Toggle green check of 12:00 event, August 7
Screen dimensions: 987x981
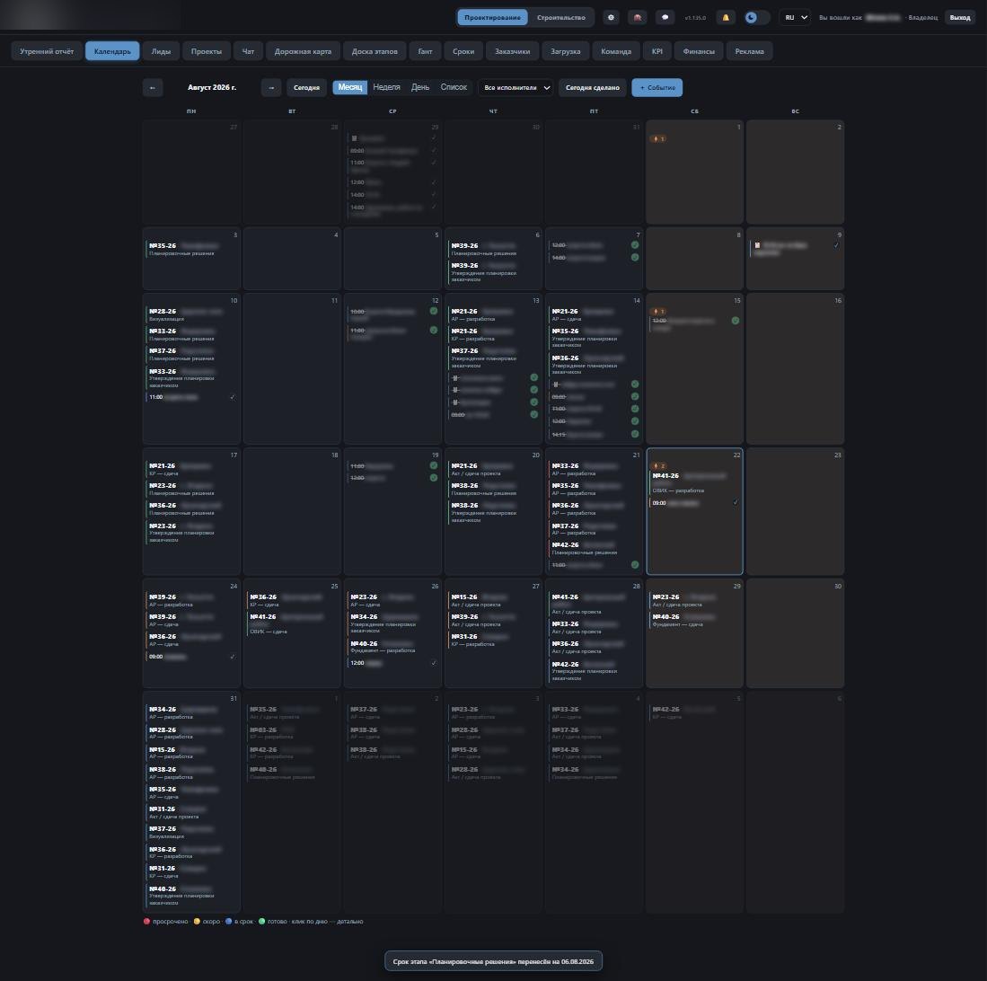click(634, 245)
